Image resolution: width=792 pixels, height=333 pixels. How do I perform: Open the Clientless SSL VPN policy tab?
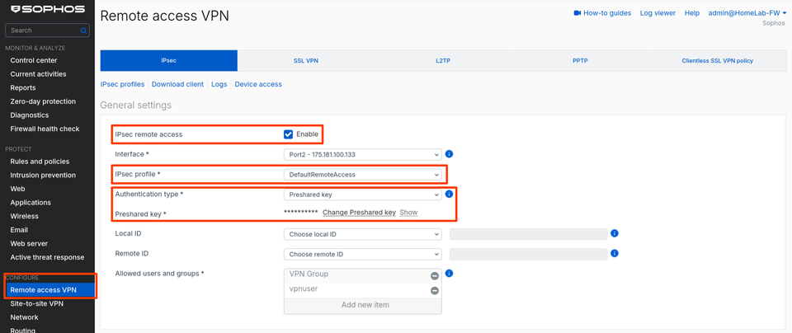(x=717, y=60)
